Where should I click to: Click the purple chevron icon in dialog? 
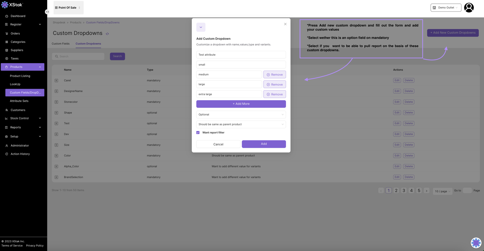pos(201,27)
